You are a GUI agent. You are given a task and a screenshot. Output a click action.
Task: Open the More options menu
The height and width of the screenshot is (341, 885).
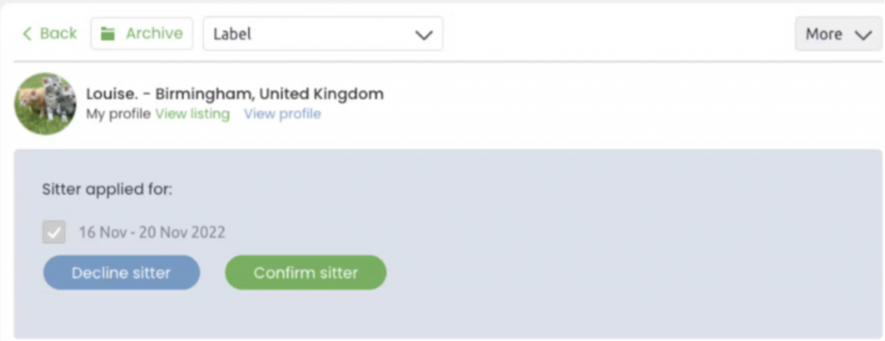tap(838, 34)
